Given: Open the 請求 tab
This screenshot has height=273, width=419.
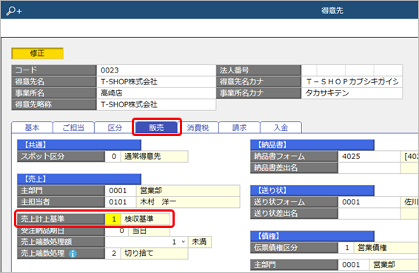Looking at the screenshot, I should 239,127.
